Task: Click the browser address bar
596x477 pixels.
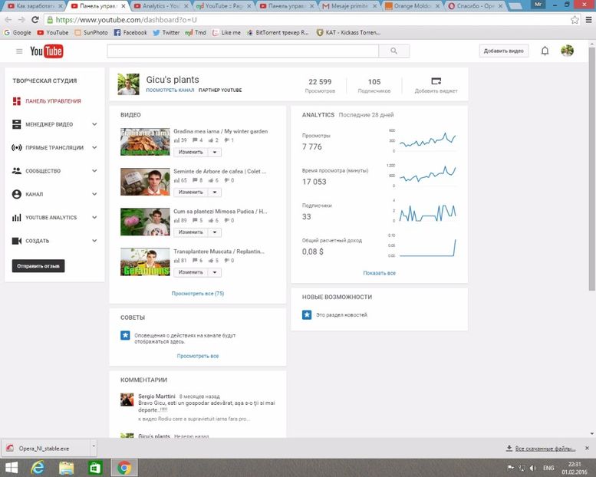Action: coord(308,20)
